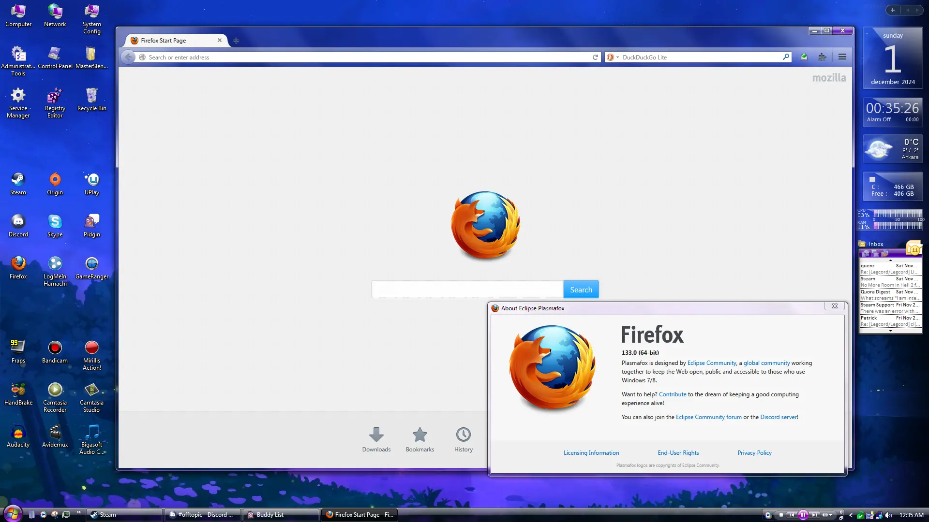Switch to the #offtopic Discord taskbar button
The width and height of the screenshot is (929, 522).
tap(202, 515)
